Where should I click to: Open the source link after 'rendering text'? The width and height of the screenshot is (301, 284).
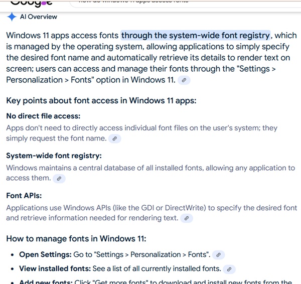point(187,218)
